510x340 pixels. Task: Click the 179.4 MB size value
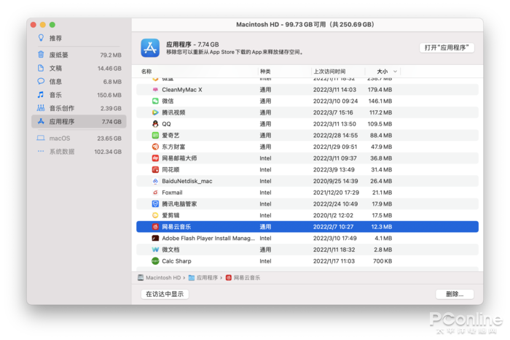[380, 90]
